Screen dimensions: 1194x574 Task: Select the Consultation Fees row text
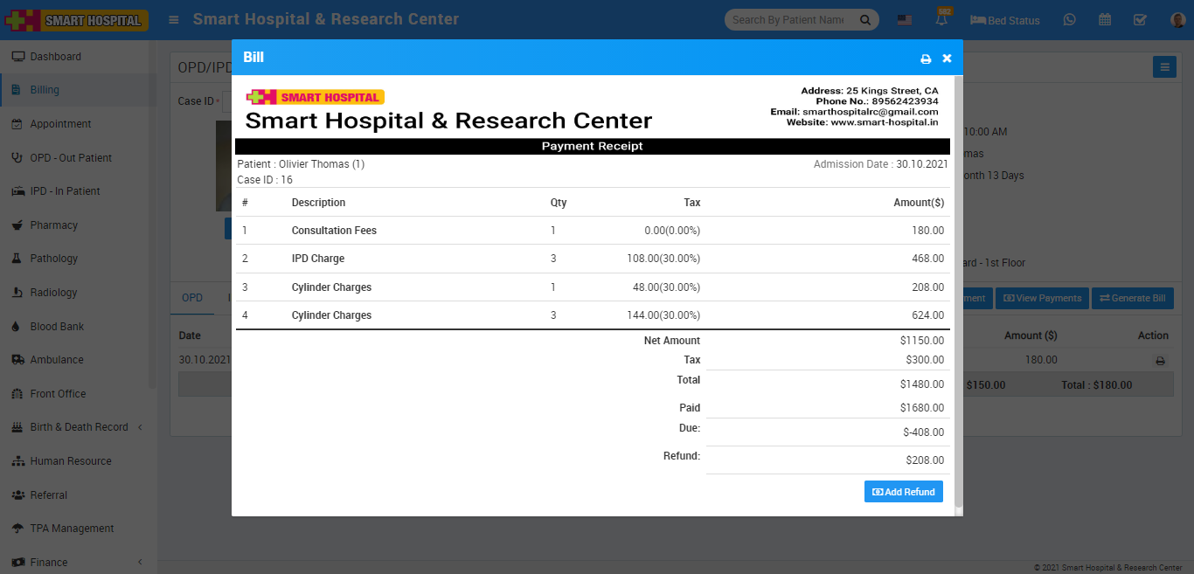334,231
